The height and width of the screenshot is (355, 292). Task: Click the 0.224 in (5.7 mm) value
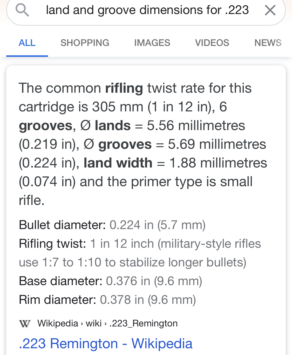coord(158,225)
